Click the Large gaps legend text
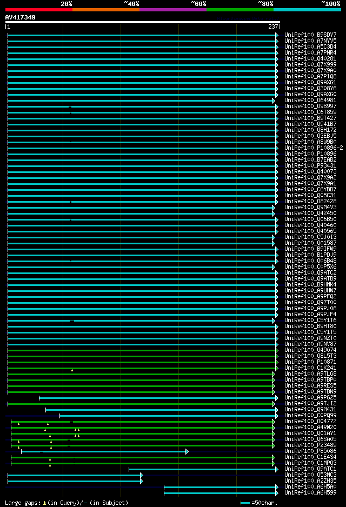Screen dimensions: 346x507 coord(66,503)
